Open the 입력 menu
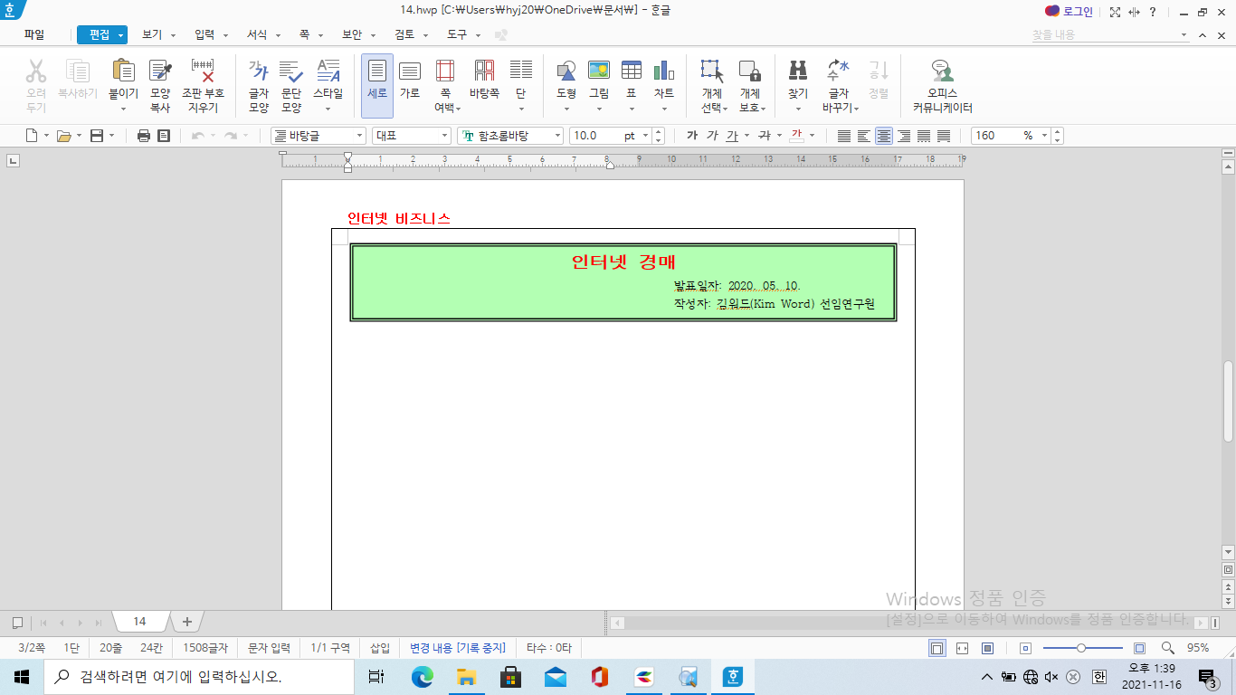1236x695 pixels. tap(204, 34)
